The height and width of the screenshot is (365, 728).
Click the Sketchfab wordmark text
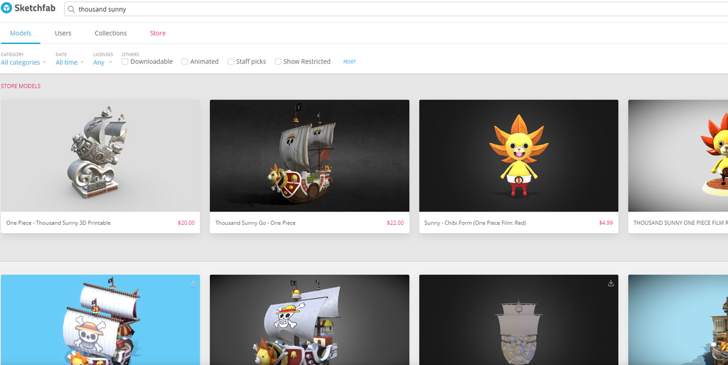point(35,8)
